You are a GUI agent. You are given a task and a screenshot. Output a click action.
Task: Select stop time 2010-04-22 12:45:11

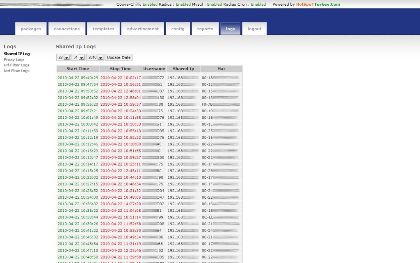coord(121,171)
